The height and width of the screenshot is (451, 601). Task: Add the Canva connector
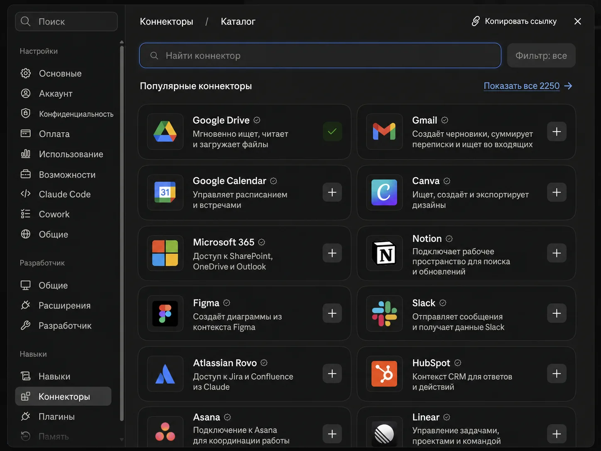point(557,192)
